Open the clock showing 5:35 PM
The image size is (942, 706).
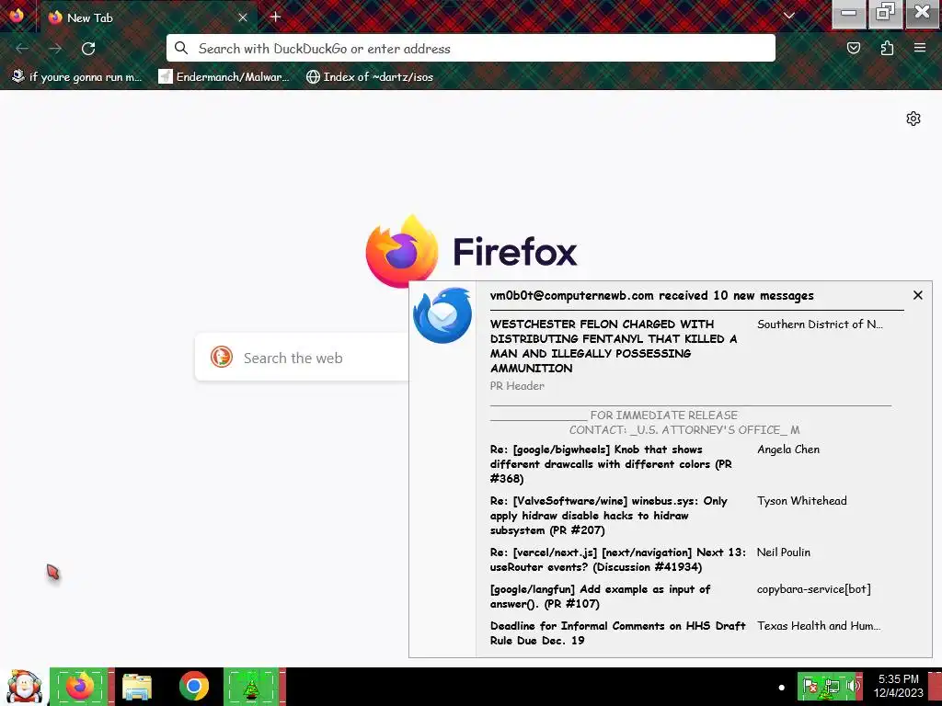(898, 686)
